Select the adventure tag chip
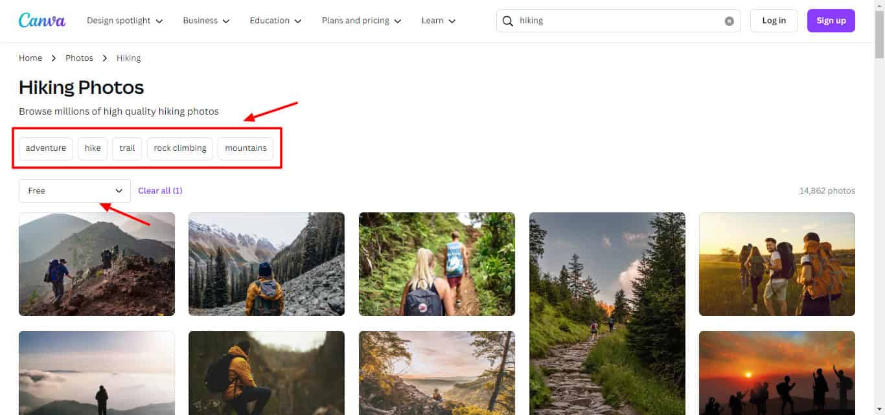This screenshot has height=415, width=885. tap(46, 148)
